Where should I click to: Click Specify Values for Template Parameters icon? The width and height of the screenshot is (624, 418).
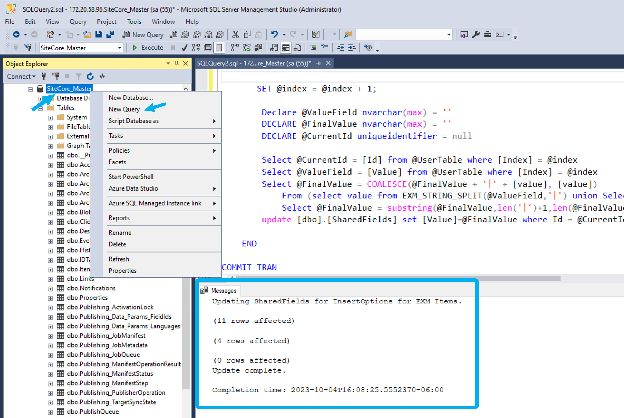(368, 48)
